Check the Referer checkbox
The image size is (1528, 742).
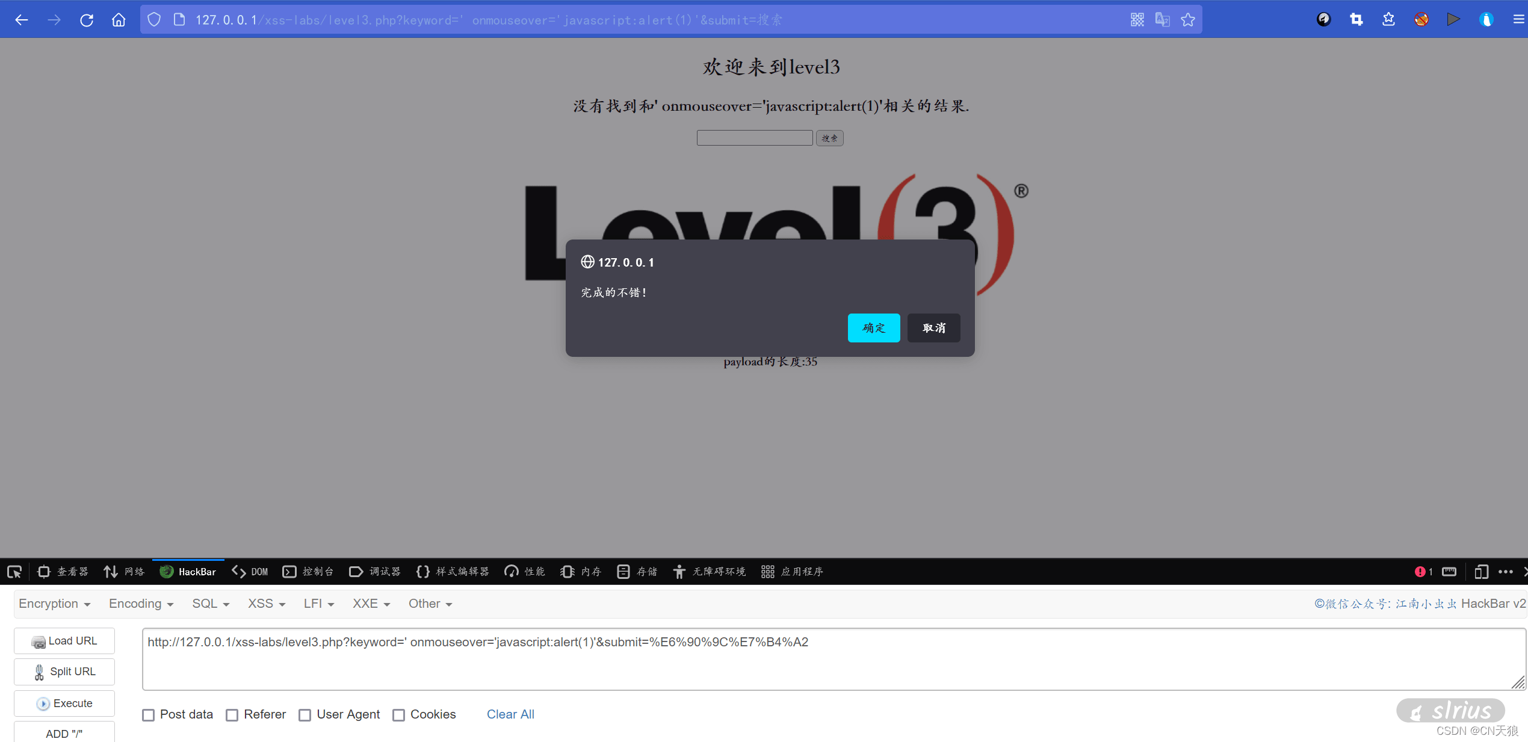coord(232,715)
